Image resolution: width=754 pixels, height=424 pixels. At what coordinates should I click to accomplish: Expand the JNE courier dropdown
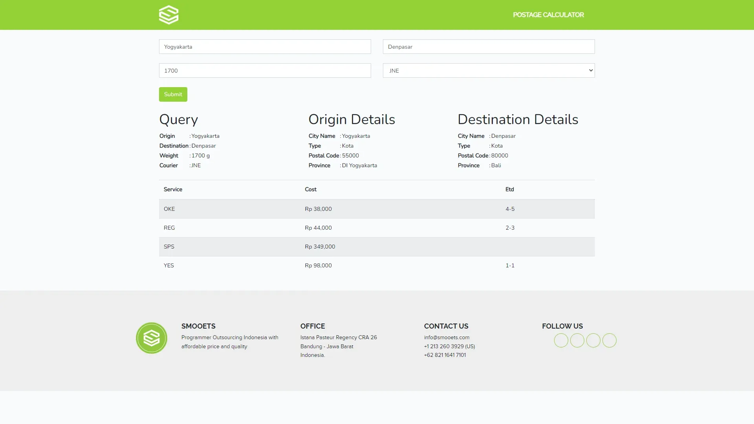[x=489, y=71]
